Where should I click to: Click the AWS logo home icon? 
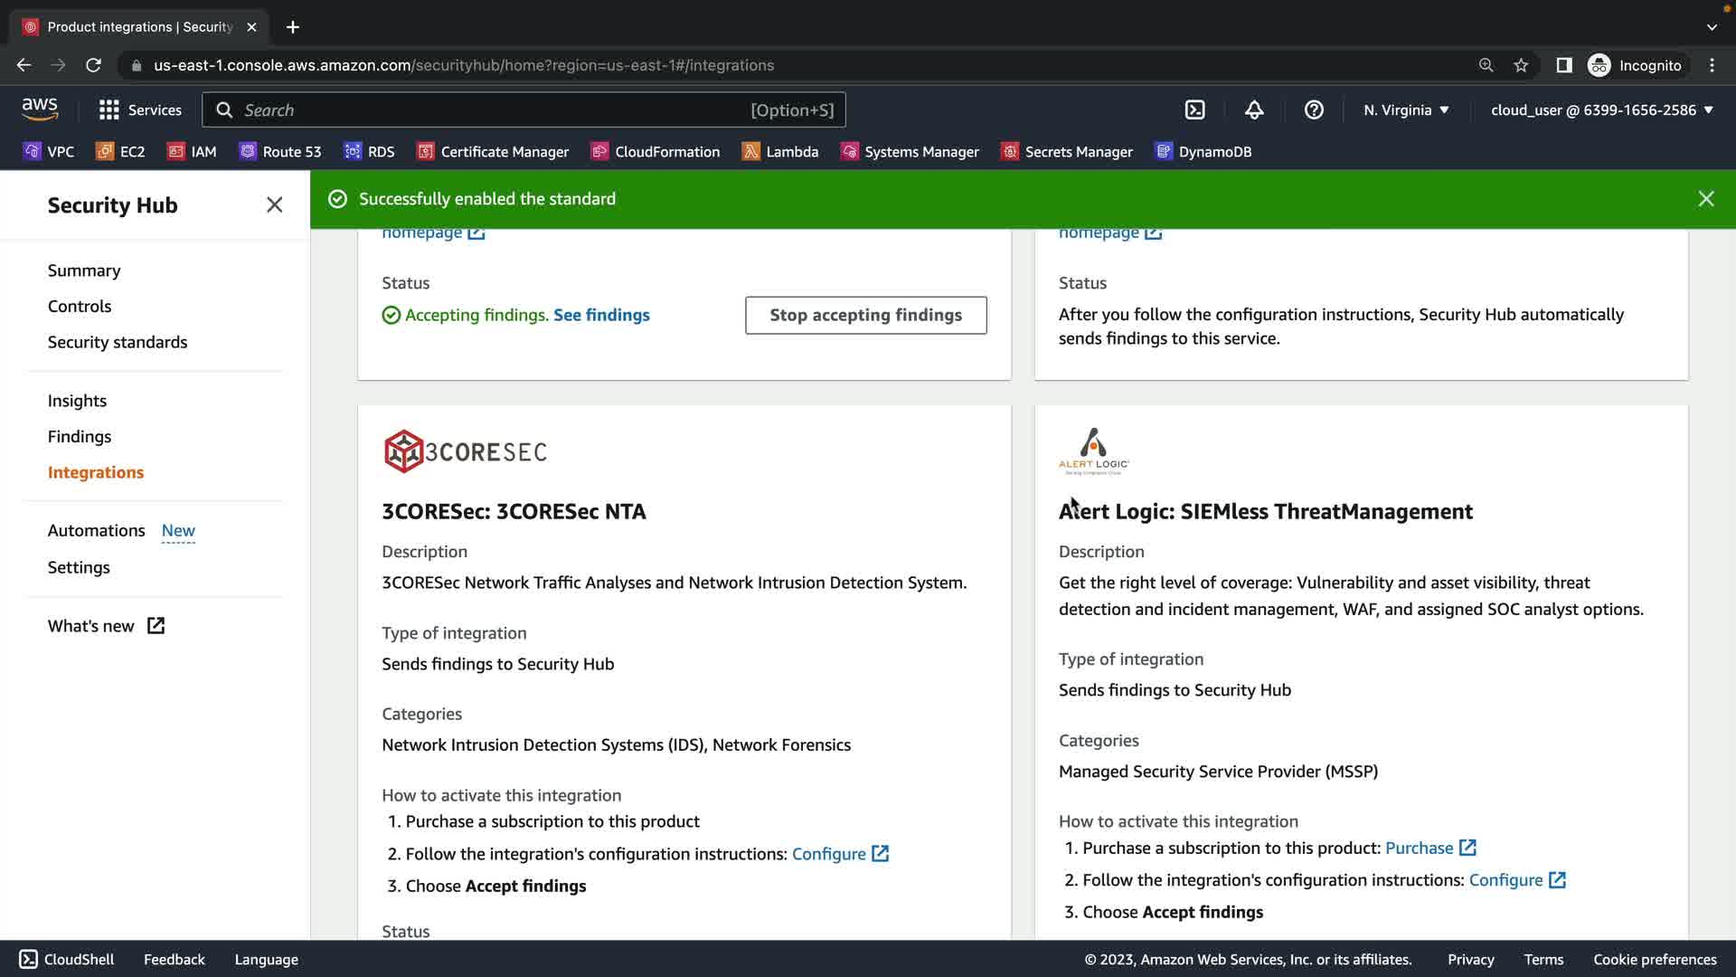click(x=40, y=109)
